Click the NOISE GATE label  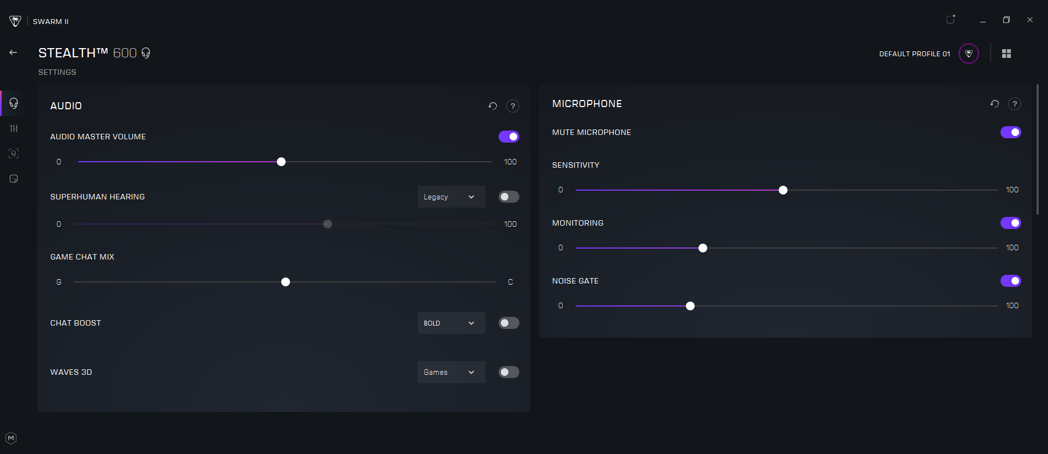pyautogui.click(x=576, y=281)
